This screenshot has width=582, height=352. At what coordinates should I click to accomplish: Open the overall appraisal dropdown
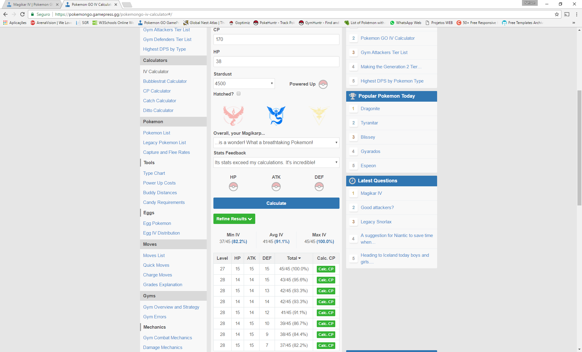coord(276,143)
